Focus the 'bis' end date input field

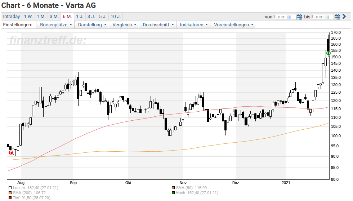pyautogui.click(x=323, y=17)
